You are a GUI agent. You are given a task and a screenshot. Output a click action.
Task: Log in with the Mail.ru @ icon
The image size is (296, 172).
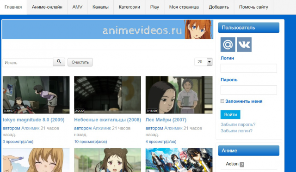coord(228,45)
